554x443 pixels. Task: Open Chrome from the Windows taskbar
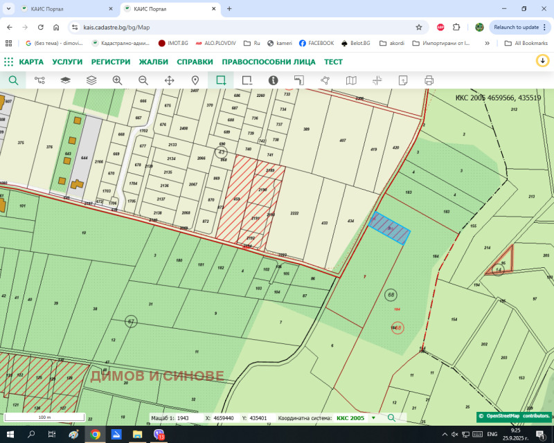[x=95, y=434]
